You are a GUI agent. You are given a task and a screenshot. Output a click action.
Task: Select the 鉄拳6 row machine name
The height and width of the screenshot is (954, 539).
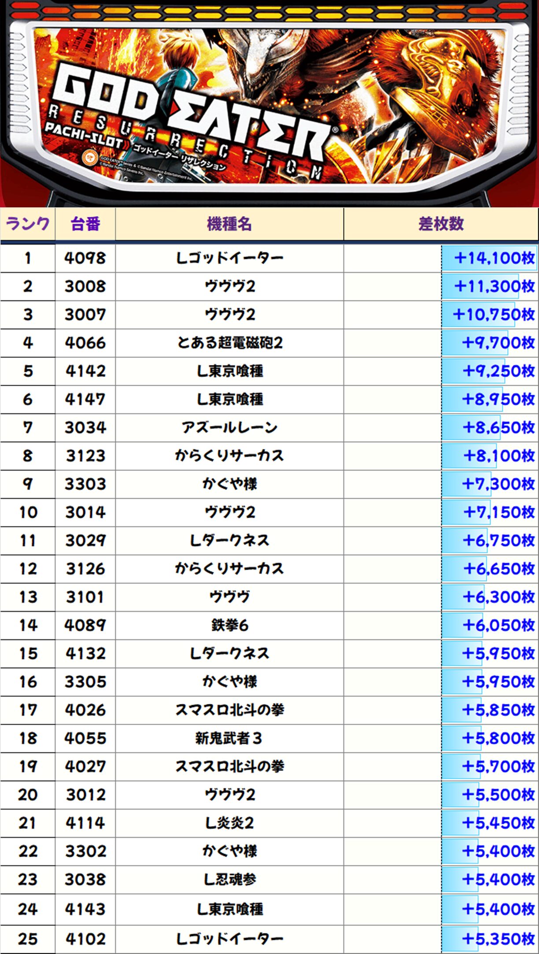(x=229, y=625)
